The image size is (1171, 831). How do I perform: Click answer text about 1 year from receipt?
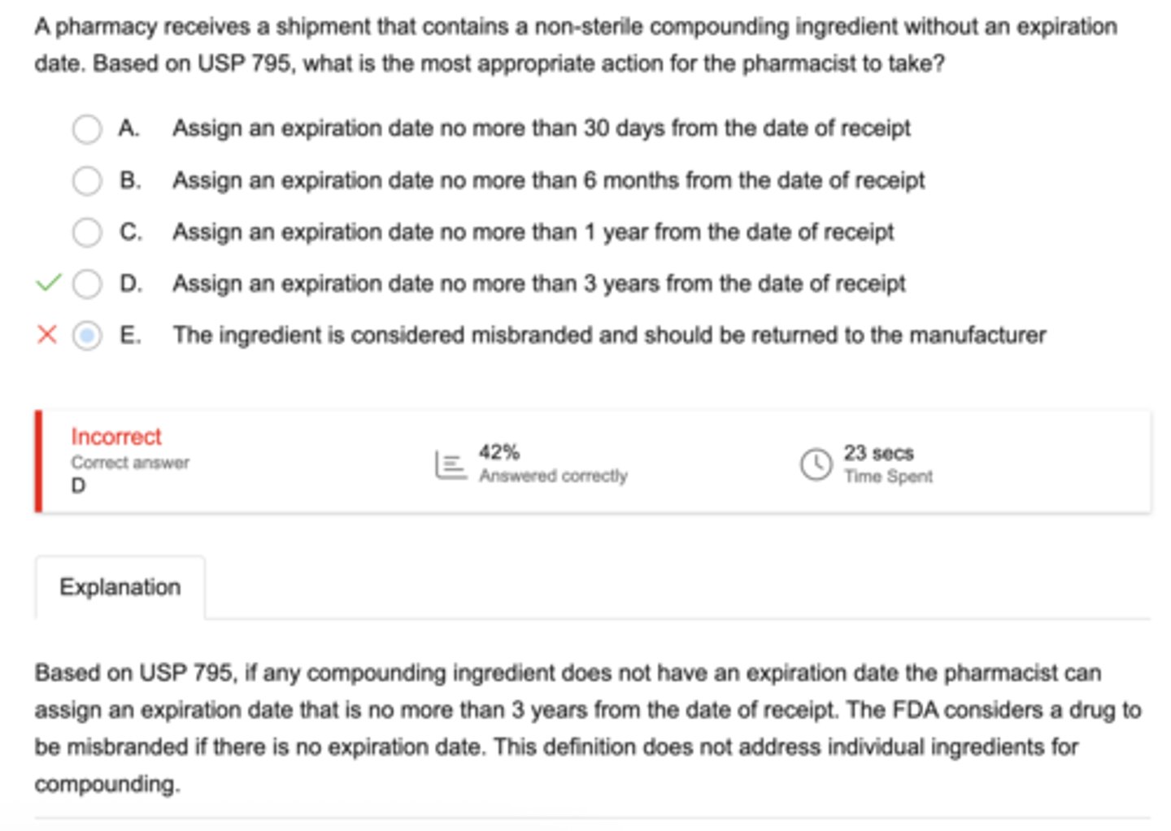click(x=533, y=233)
